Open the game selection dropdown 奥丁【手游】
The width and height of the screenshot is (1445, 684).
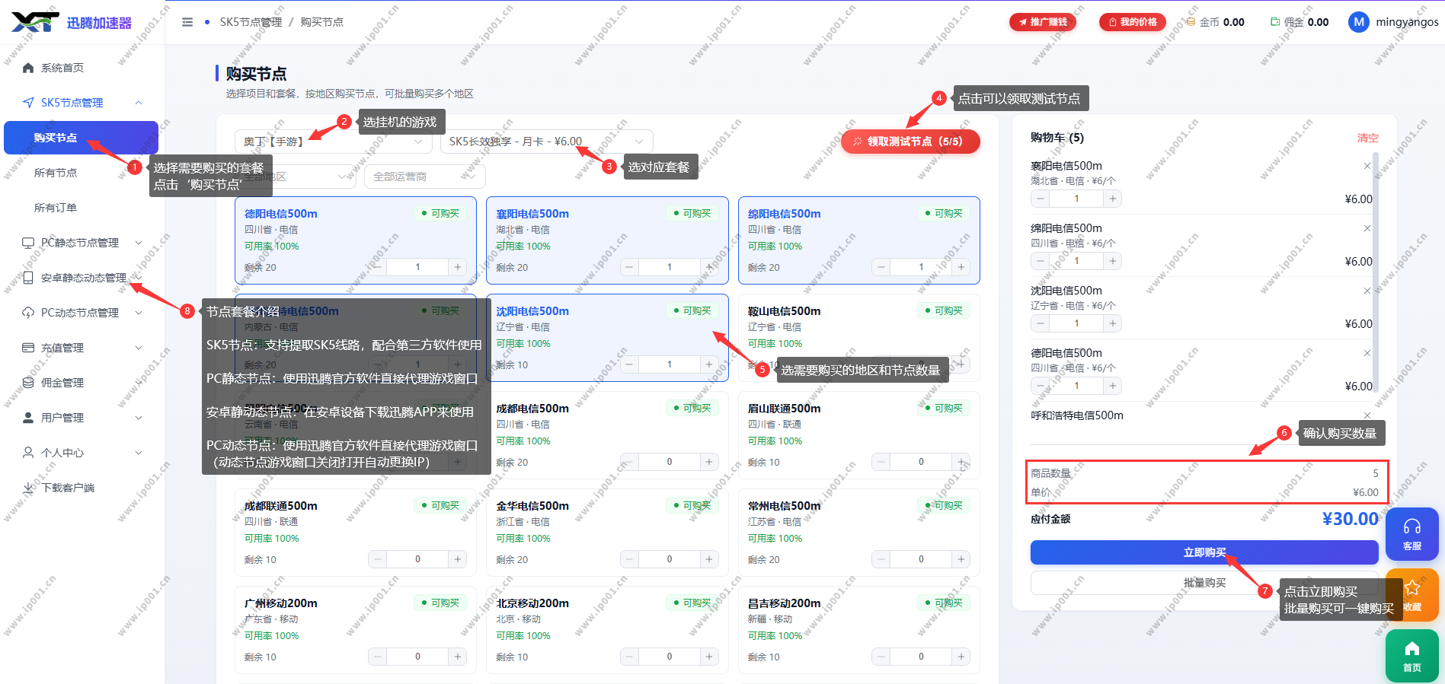tap(334, 142)
